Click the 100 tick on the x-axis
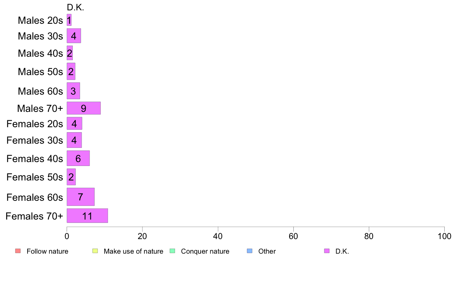Screen dimensions: 455x282 click(444, 236)
